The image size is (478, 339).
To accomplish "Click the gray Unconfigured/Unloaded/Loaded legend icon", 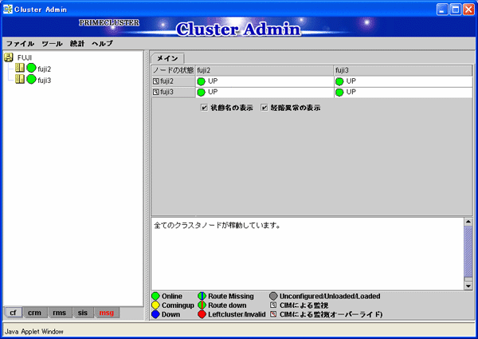I will 273,296.
